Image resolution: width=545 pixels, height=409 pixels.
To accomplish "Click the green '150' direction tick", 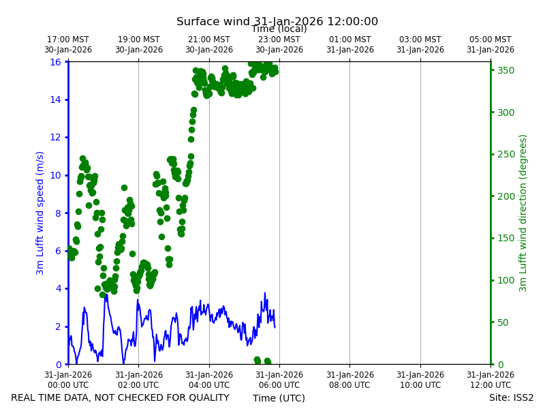I will (505, 238).
